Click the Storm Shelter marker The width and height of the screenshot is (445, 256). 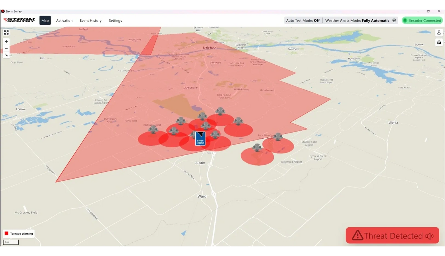[200, 138]
